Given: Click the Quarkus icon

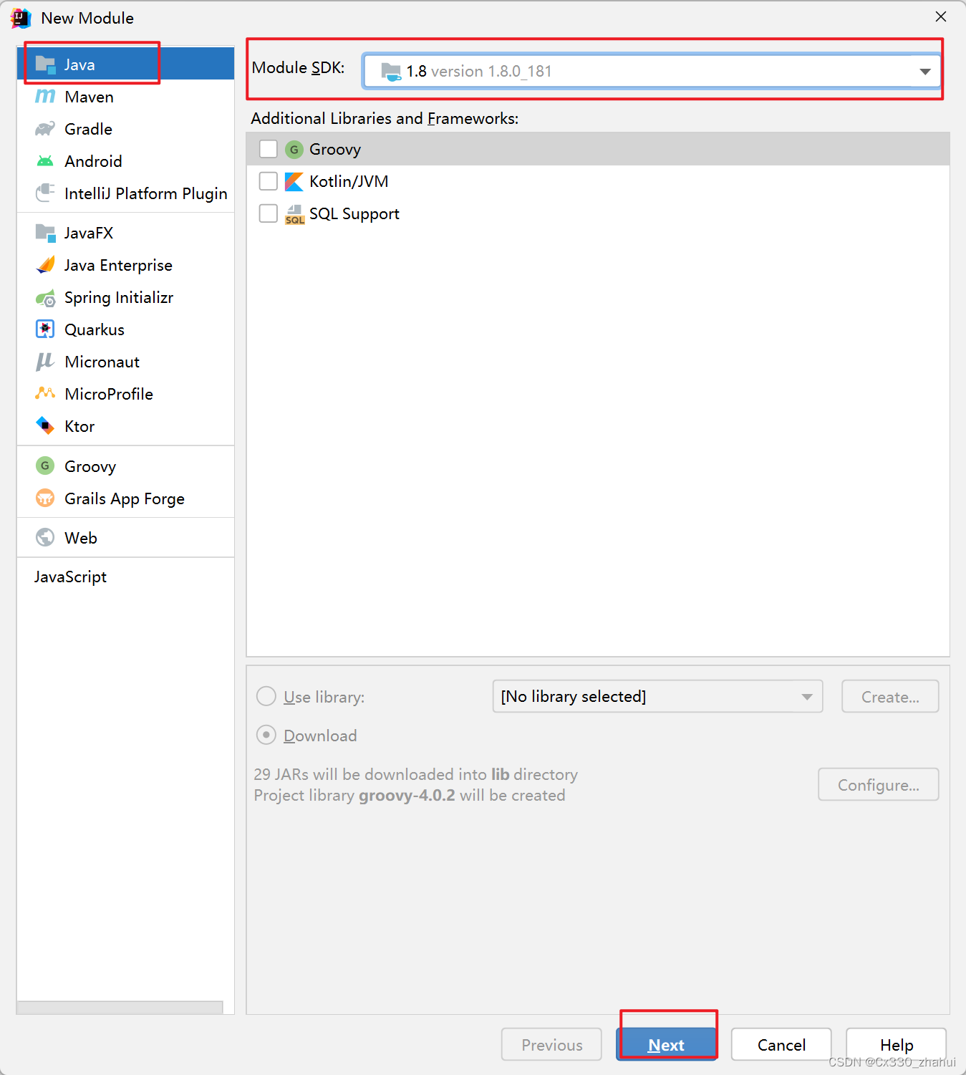Looking at the screenshot, I should (x=45, y=329).
